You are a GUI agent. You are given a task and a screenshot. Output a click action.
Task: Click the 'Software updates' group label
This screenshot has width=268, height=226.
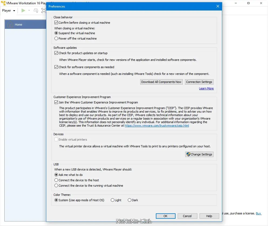tap(65, 48)
